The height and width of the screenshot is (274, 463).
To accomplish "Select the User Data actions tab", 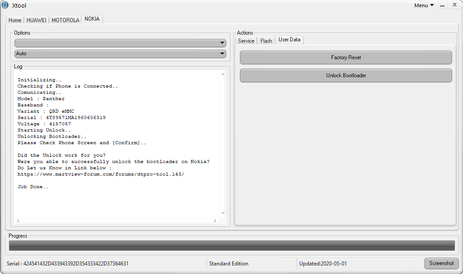I will click(289, 40).
